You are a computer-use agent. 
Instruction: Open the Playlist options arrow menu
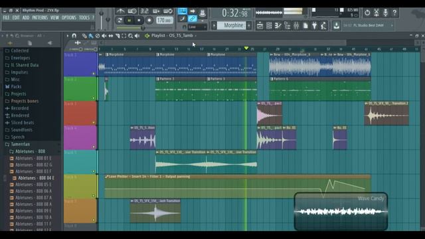68,36
